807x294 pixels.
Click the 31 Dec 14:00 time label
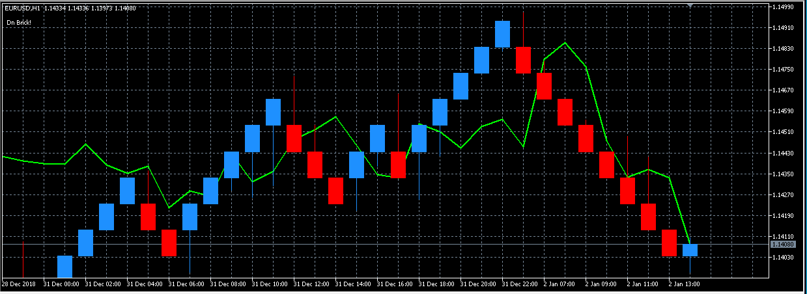pyautogui.click(x=353, y=284)
